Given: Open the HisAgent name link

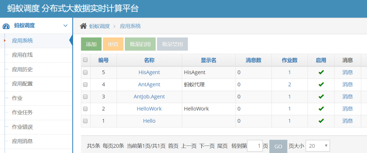Looking at the screenshot, I should pyautogui.click(x=149, y=72).
